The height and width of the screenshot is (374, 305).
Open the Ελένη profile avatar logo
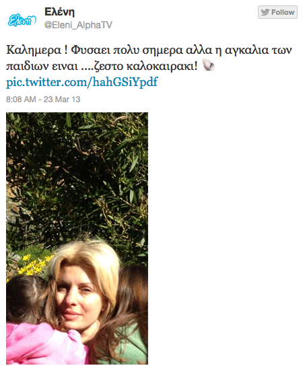coord(22,21)
